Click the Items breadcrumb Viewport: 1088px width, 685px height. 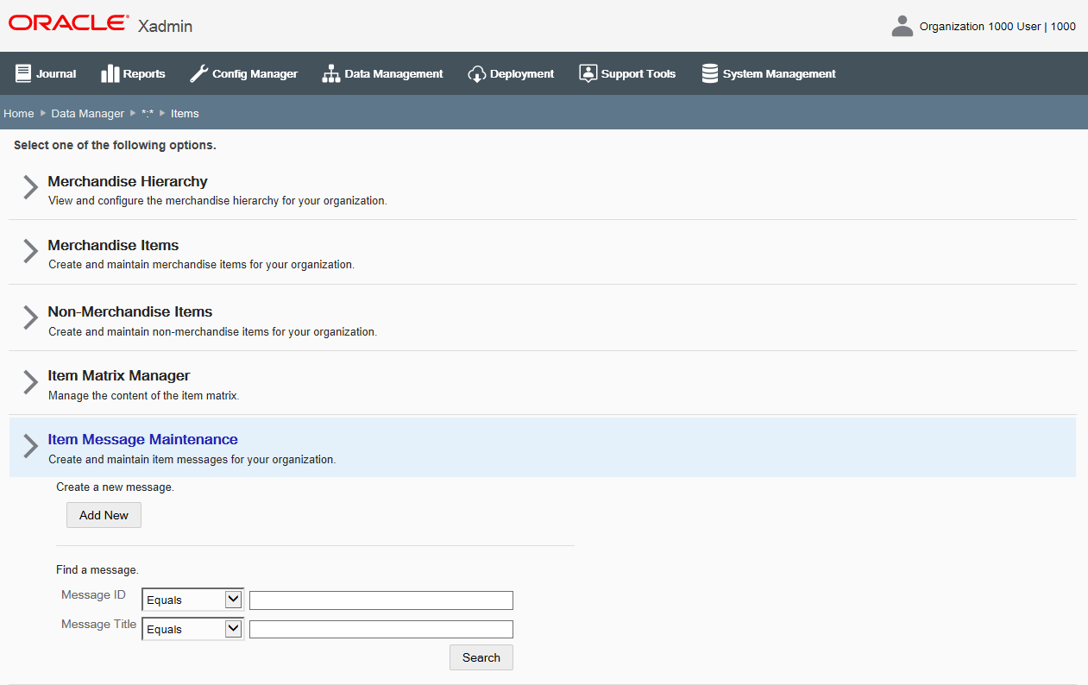(185, 113)
